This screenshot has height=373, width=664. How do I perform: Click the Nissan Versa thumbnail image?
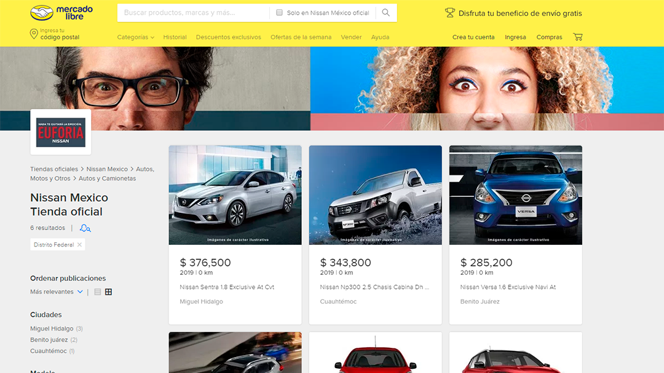515,195
